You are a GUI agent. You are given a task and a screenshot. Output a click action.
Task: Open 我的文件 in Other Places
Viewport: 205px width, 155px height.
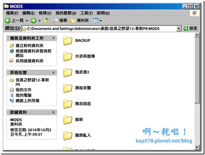point(23,90)
